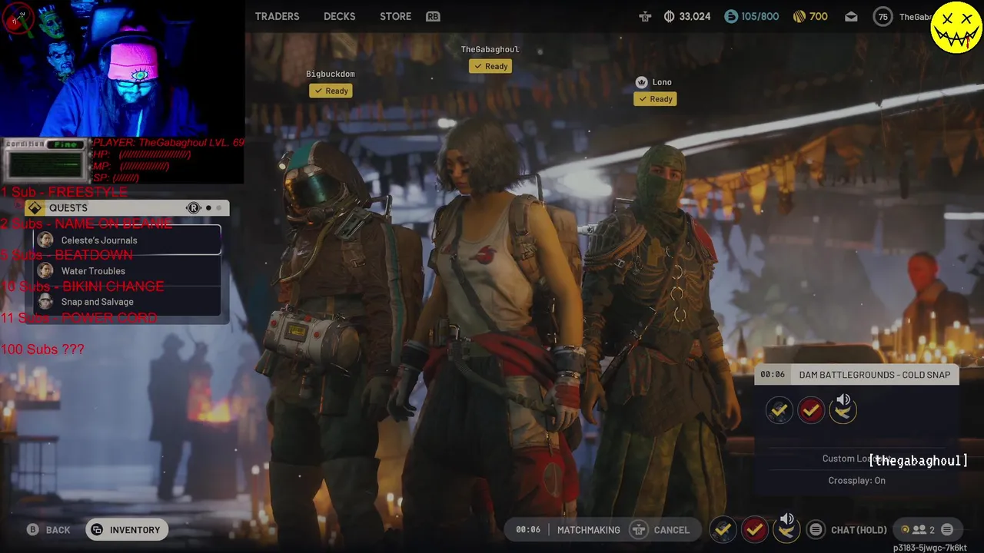Select player name Bigbuckdom
The width and height of the screenshot is (984, 553).
pos(331,74)
